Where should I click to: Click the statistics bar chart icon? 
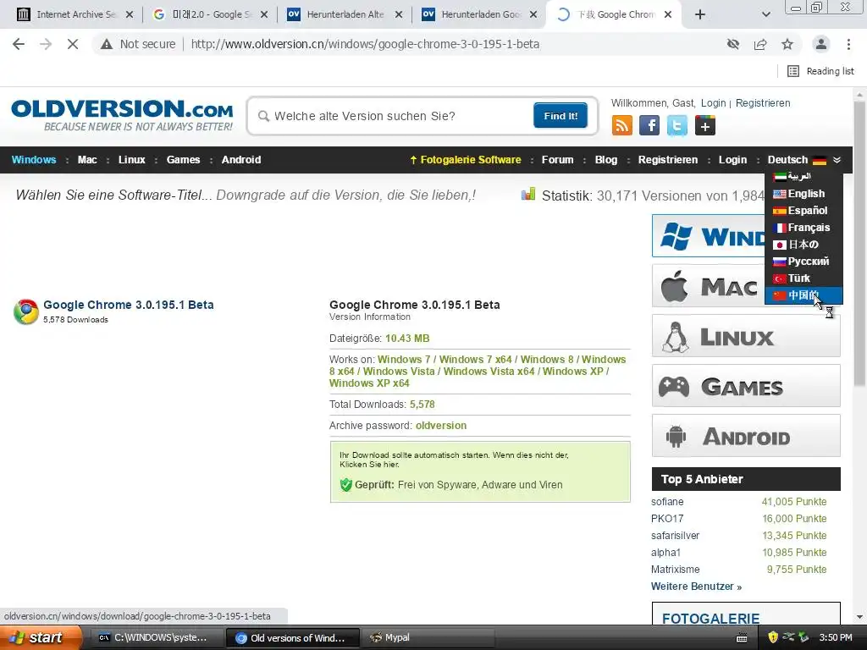click(528, 194)
